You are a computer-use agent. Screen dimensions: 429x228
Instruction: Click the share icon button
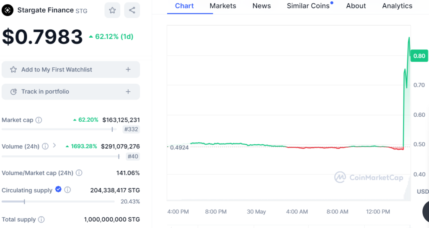132,10
